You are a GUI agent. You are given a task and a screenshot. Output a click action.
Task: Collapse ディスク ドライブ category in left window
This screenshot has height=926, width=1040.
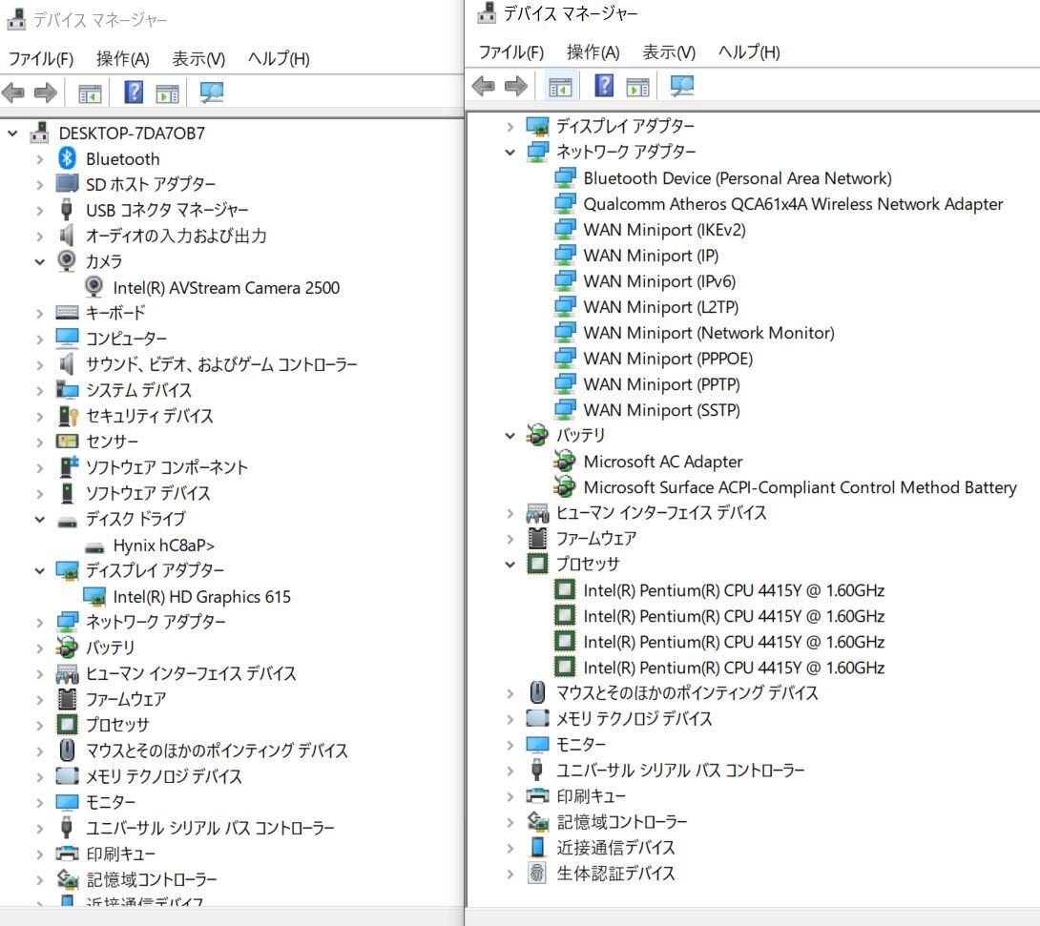[40, 519]
